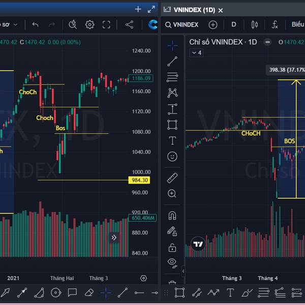Image resolution: width=305 pixels, height=305 pixels.
Task: Activate the zoom in tool
Action: pyautogui.click(x=172, y=194)
